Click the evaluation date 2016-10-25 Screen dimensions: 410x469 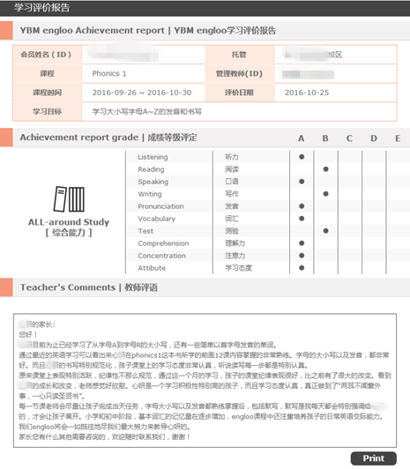[307, 93]
